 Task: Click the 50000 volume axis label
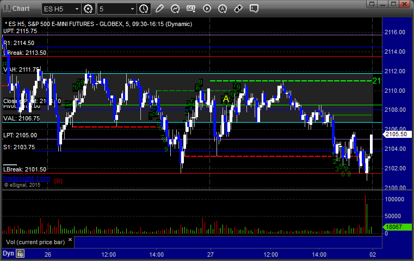pos(393,216)
